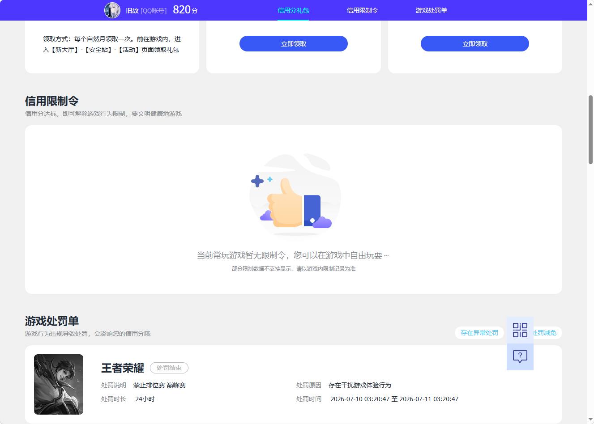Click the penalty duration value 24小时
594x424 pixels.
click(145, 399)
